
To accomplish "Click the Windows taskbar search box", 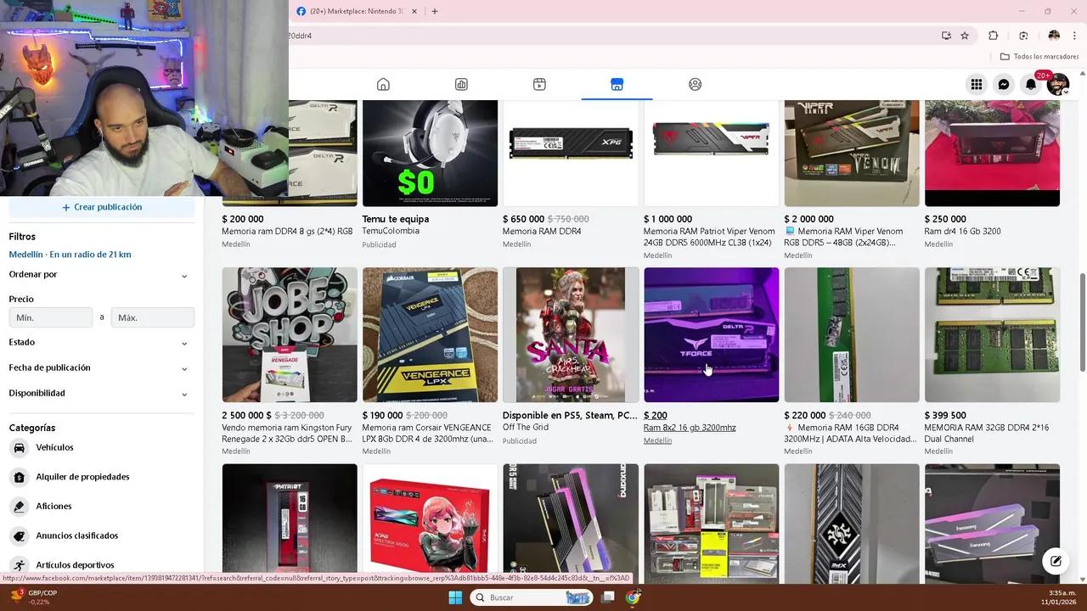I will point(532,597).
